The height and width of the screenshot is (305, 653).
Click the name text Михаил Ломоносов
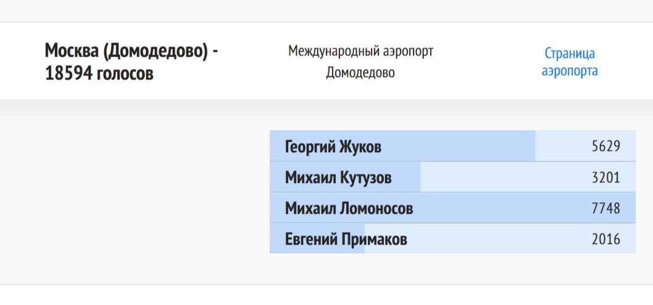coord(349,208)
